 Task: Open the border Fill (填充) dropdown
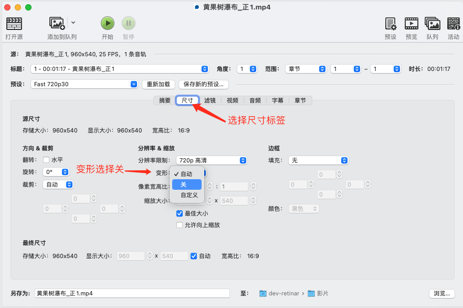(x=319, y=160)
